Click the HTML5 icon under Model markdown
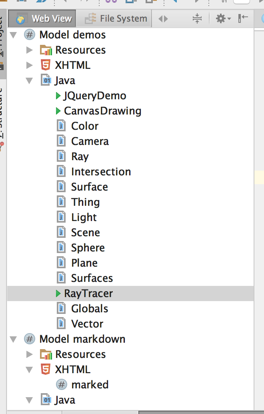Screen dimensions: 264x414 pos(46,370)
